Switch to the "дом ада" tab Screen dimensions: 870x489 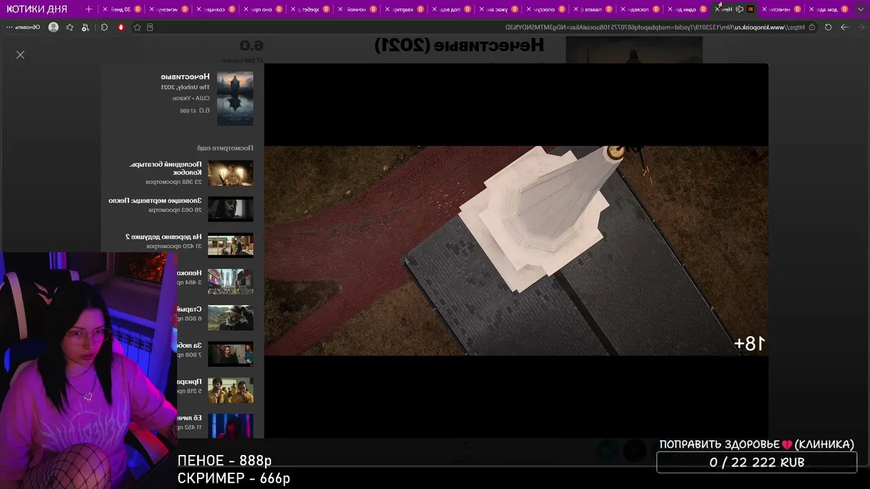pos(828,10)
